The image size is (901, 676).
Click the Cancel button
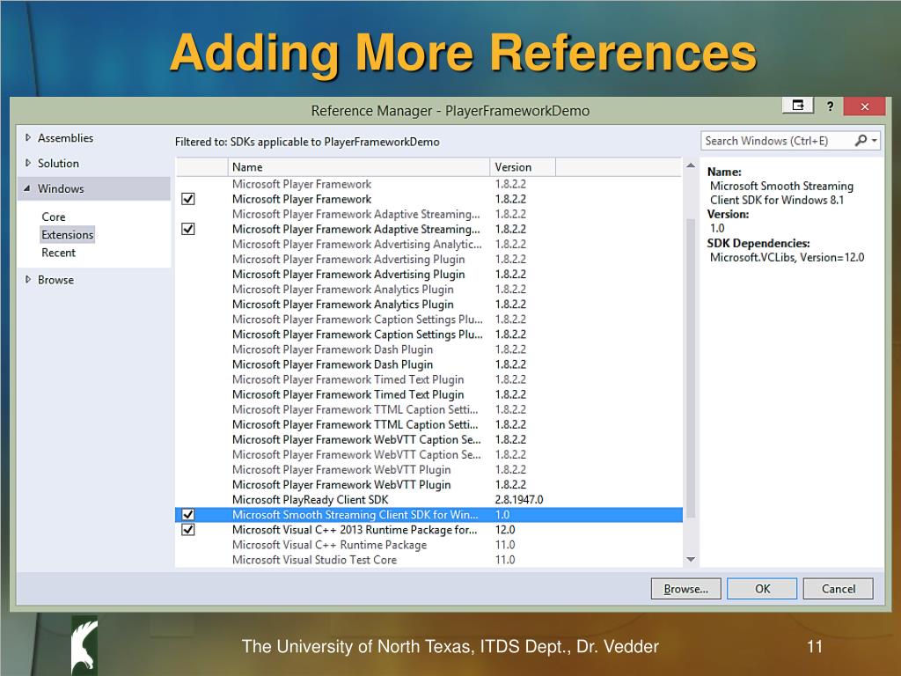tap(838, 589)
